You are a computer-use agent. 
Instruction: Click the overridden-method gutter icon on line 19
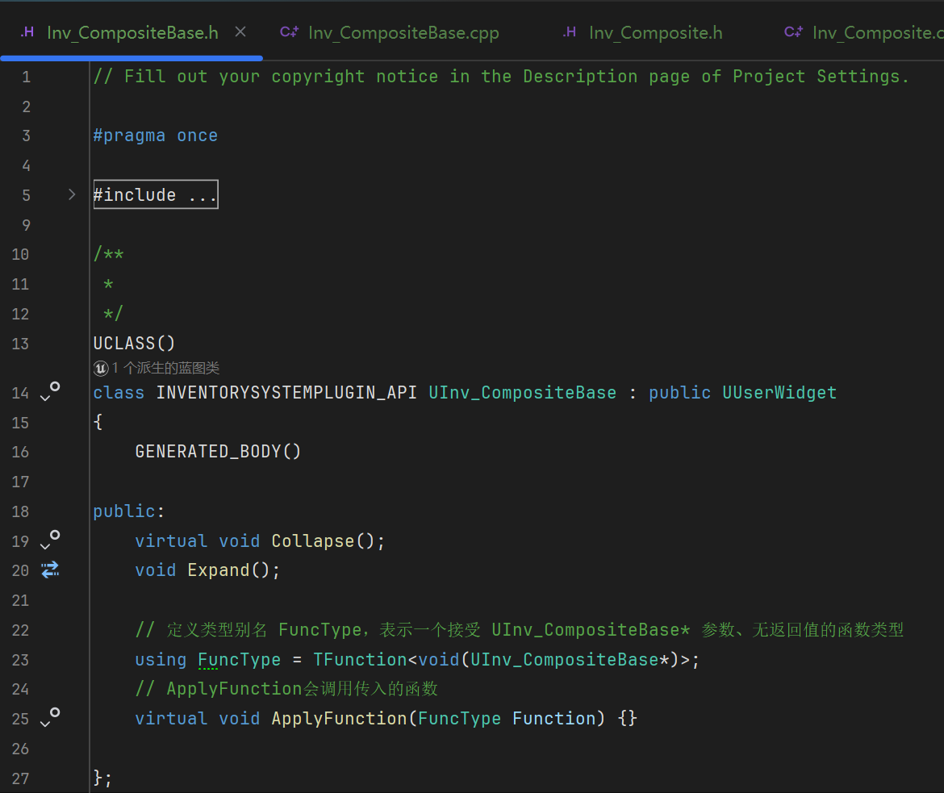point(50,540)
